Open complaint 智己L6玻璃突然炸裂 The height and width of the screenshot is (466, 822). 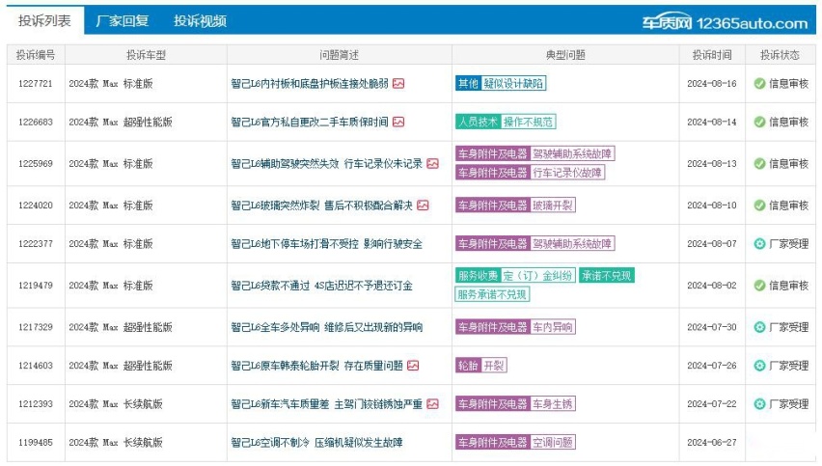point(322,205)
